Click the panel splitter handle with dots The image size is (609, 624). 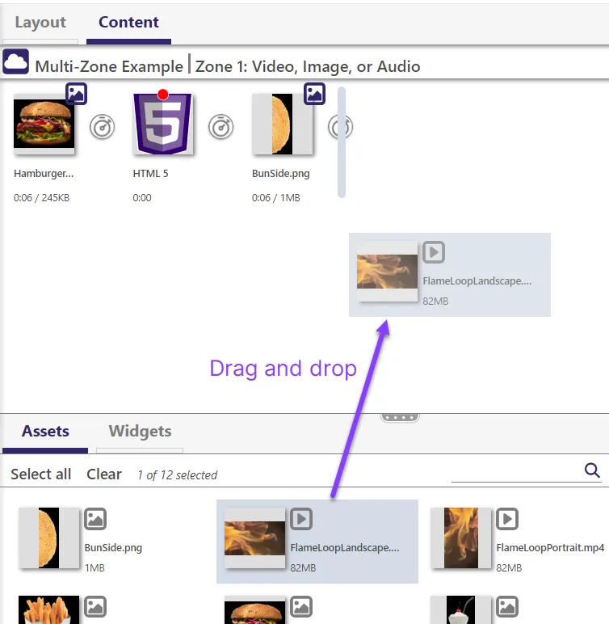pos(400,417)
